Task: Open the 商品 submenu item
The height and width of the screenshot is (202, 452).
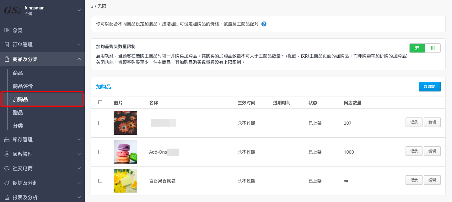Action: [x=18, y=73]
